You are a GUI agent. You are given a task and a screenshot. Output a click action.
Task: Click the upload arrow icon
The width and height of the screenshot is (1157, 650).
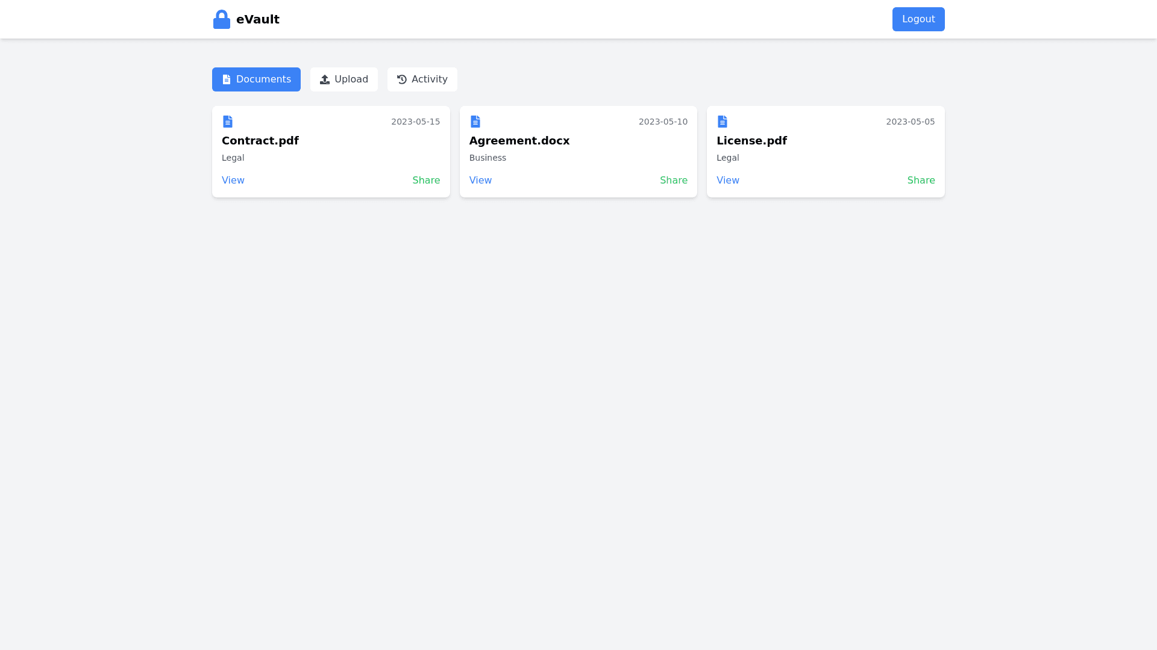pos(325,79)
